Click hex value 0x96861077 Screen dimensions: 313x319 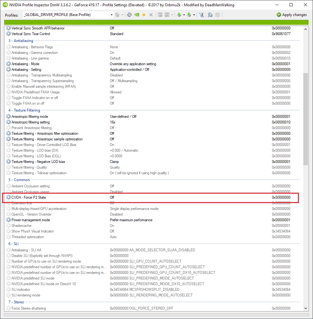coord(281,34)
